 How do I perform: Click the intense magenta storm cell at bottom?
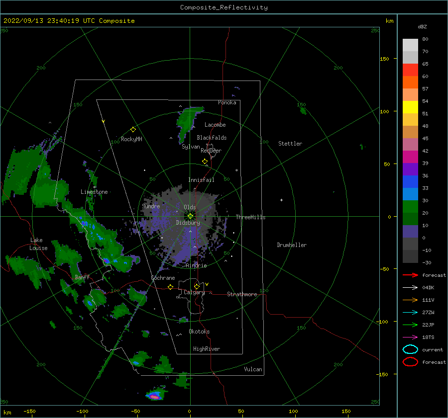(155, 396)
